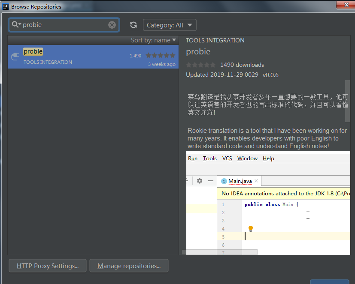This screenshot has width=355, height=284.
Task: Open the Category: All dropdown
Action: tap(170, 25)
